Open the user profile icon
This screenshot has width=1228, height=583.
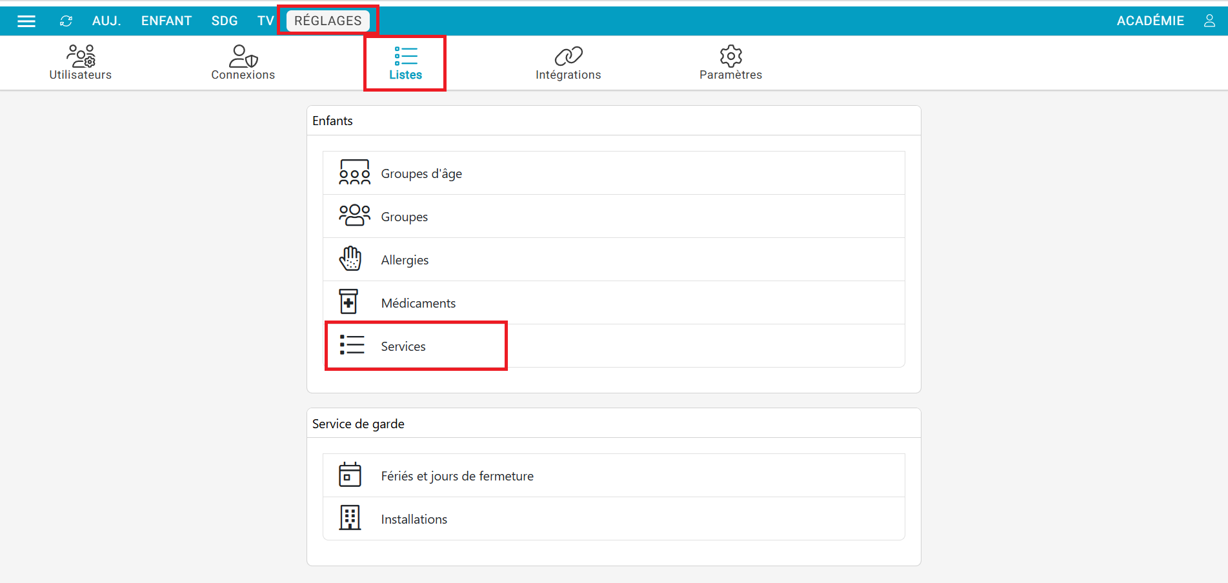(1209, 21)
